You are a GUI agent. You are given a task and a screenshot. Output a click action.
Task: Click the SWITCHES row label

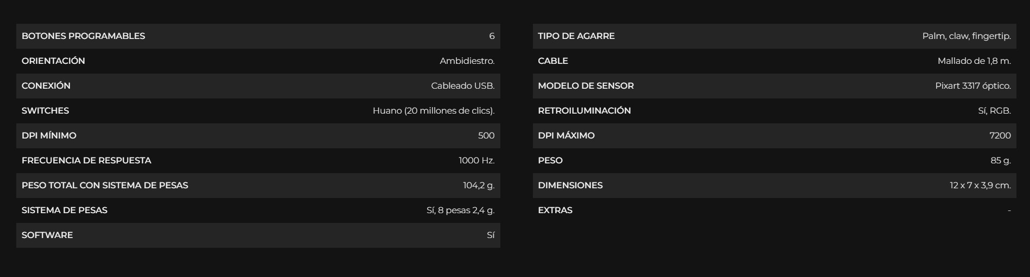(x=45, y=111)
